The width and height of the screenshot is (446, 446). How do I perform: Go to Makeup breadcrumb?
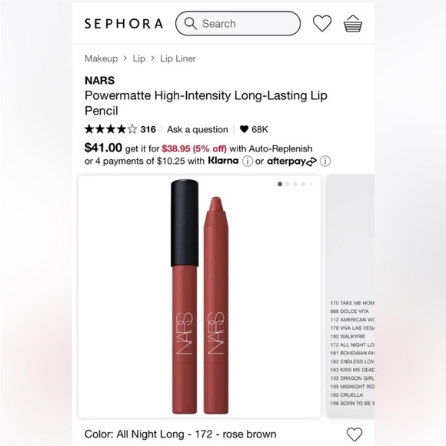[x=101, y=58]
